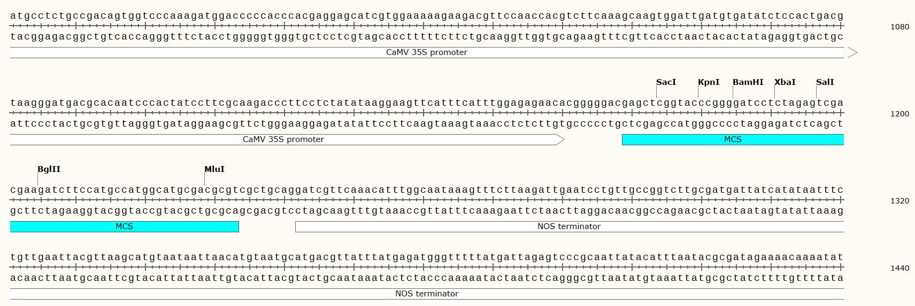Click the BamHI restriction site label
The width and height of the screenshot is (915, 306).
(x=748, y=82)
